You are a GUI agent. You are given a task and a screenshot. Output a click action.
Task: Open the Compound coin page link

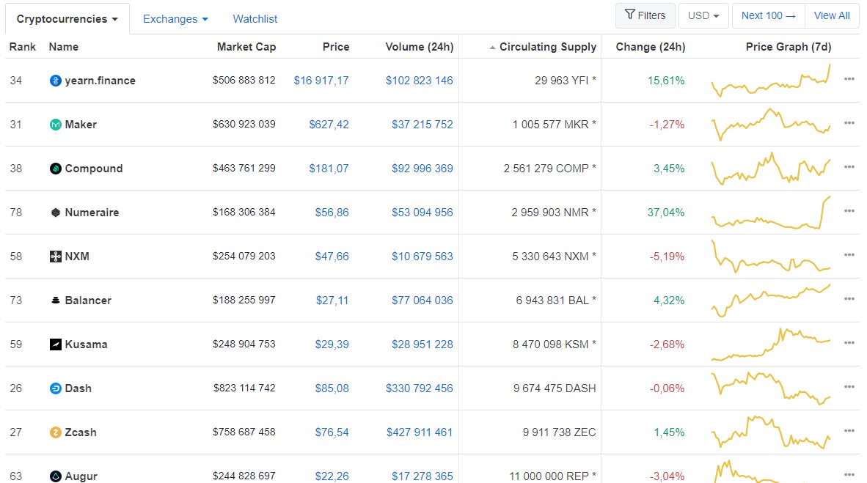click(x=93, y=169)
